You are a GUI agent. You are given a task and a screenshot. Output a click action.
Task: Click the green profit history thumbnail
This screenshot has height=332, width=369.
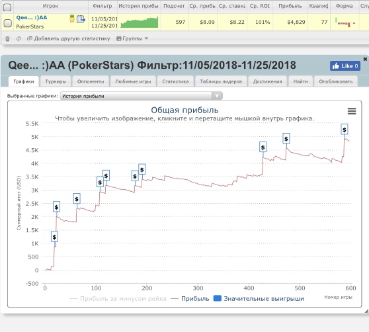(x=140, y=22)
